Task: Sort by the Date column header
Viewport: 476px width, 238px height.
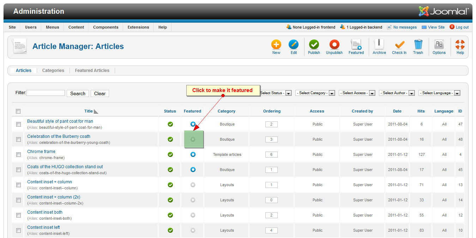Action: (x=397, y=111)
